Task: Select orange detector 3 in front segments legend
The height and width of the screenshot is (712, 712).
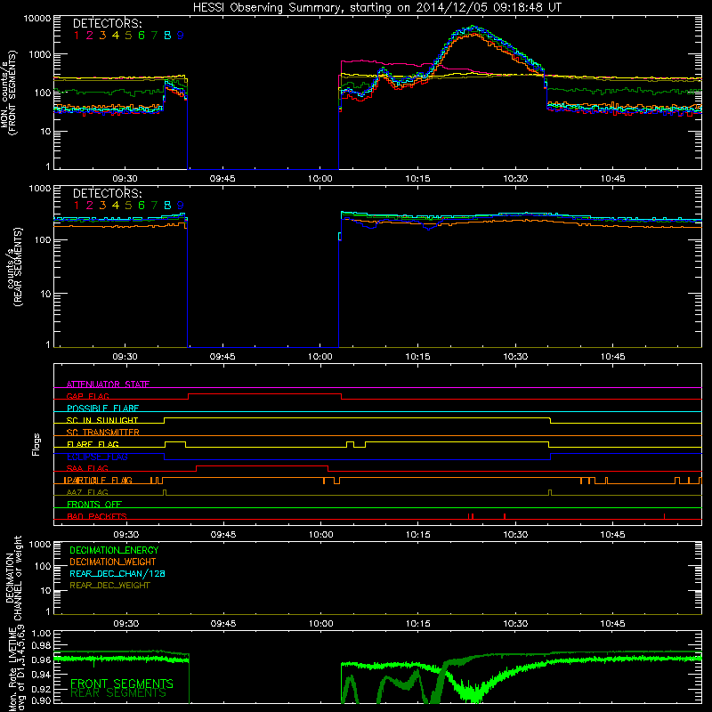Action: click(102, 36)
